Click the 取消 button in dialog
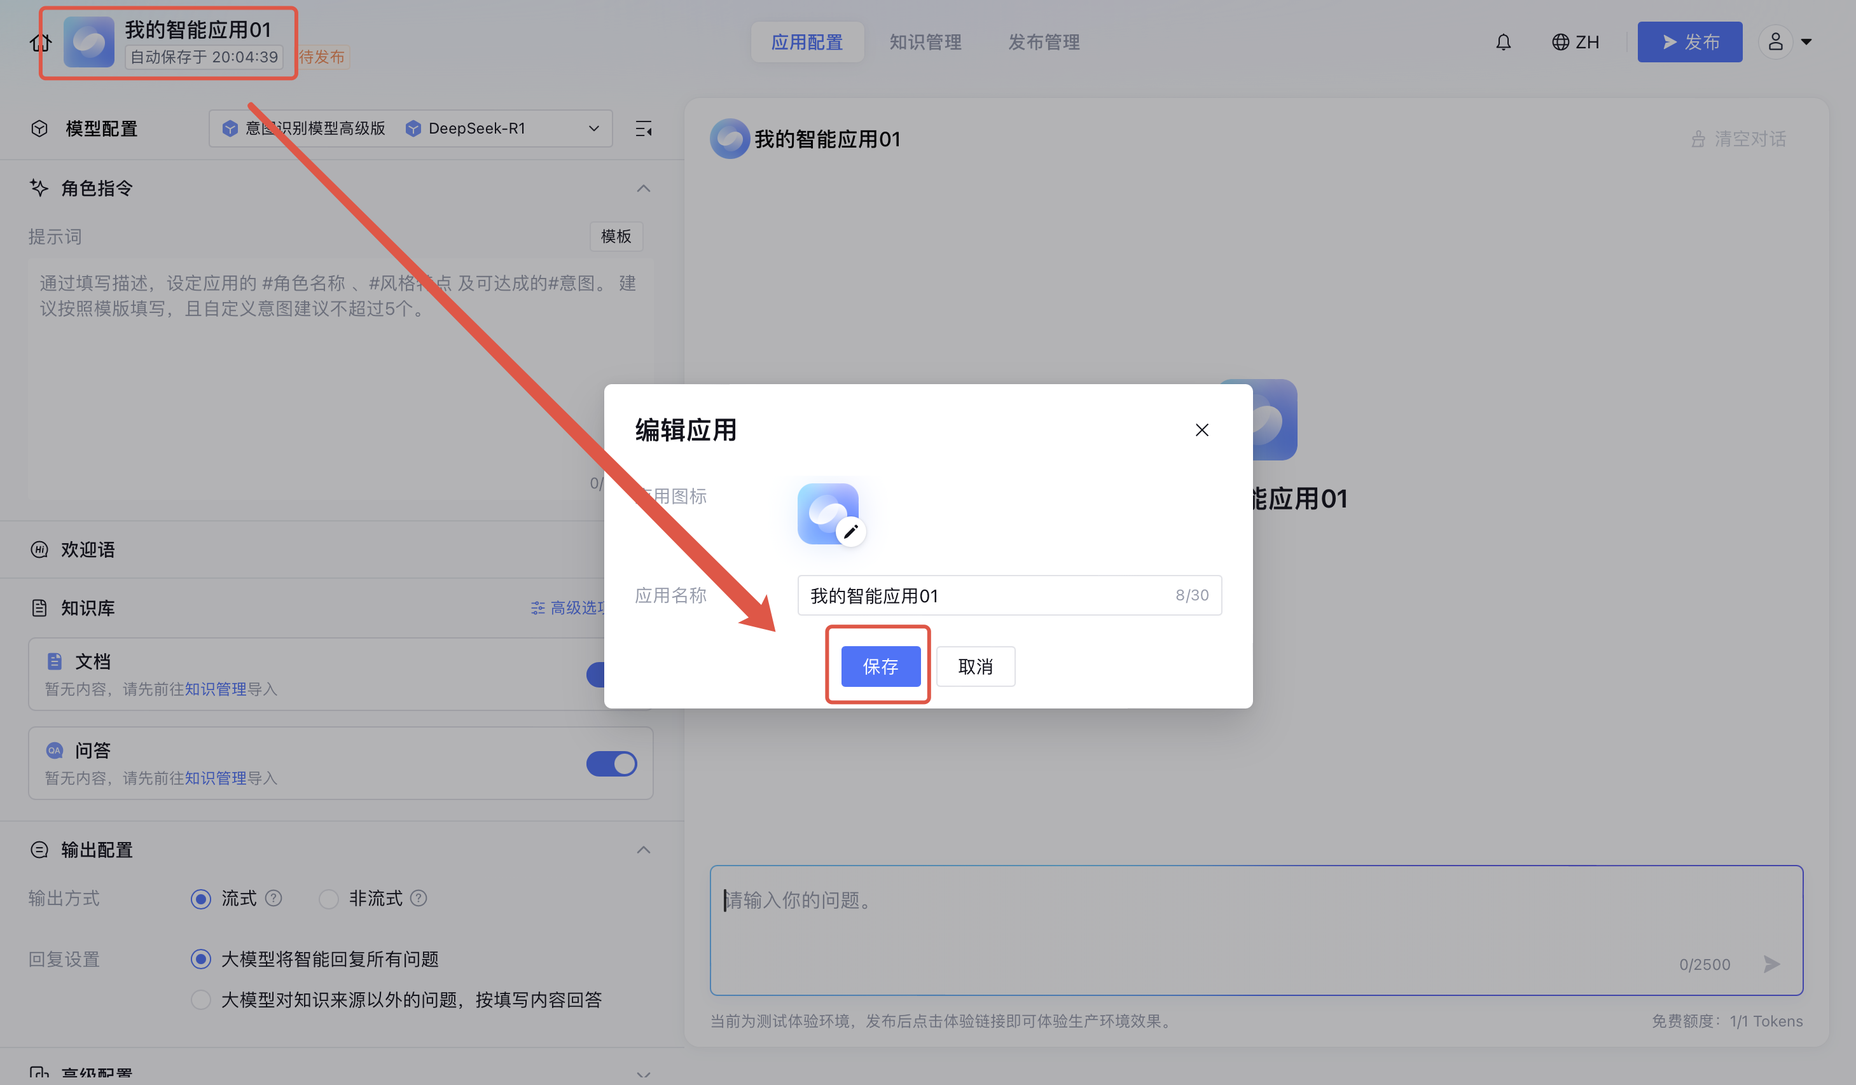This screenshot has width=1856, height=1085. pyautogui.click(x=975, y=667)
